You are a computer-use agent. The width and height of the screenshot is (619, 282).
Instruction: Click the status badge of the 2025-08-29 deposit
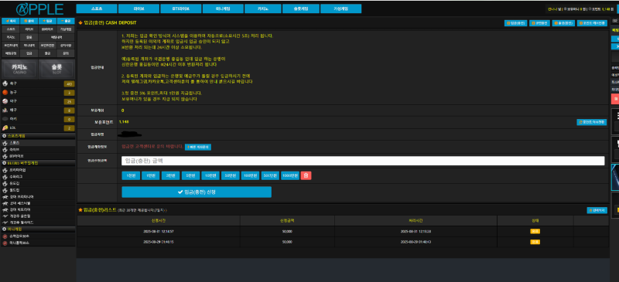click(x=535, y=242)
